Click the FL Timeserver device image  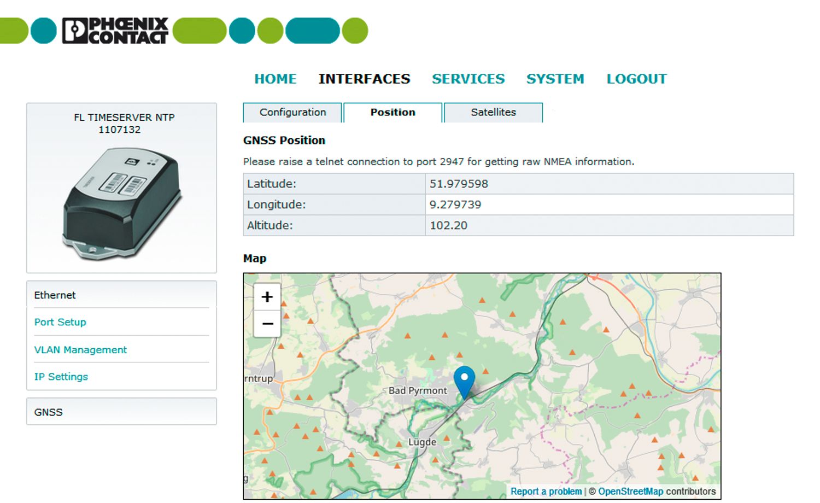tap(122, 203)
